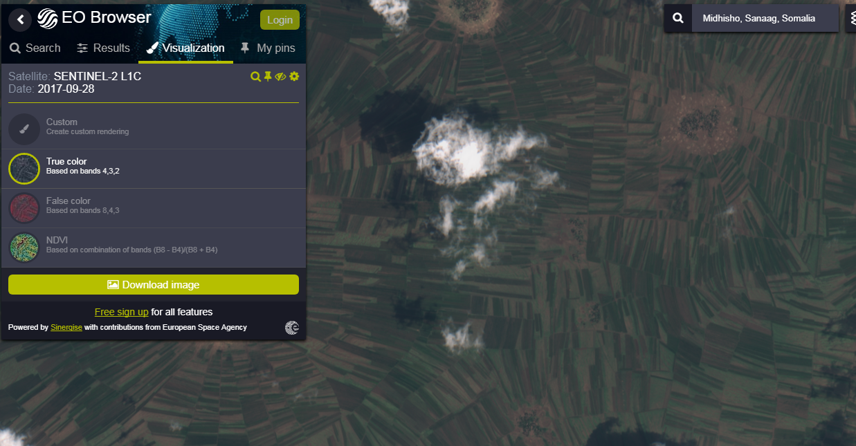Pin this layer with the yellow pin icon
Viewport: 856px width, 446px height.
pos(268,76)
